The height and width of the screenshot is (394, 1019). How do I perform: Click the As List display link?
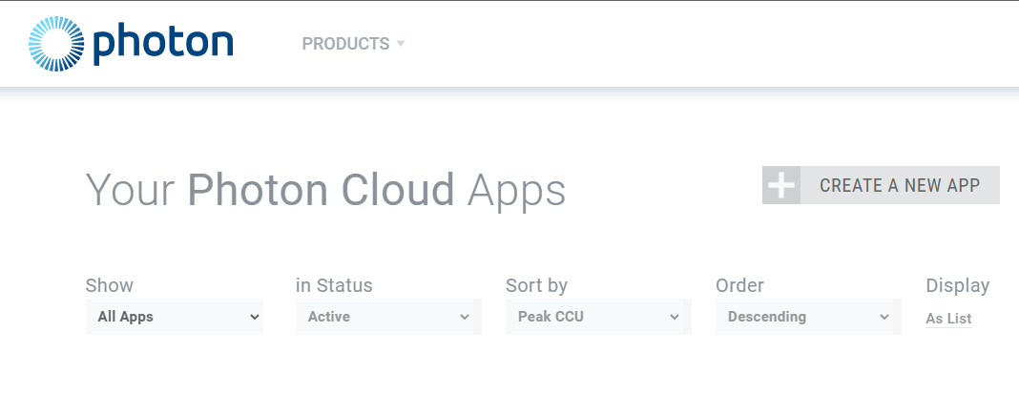tap(948, 319)
